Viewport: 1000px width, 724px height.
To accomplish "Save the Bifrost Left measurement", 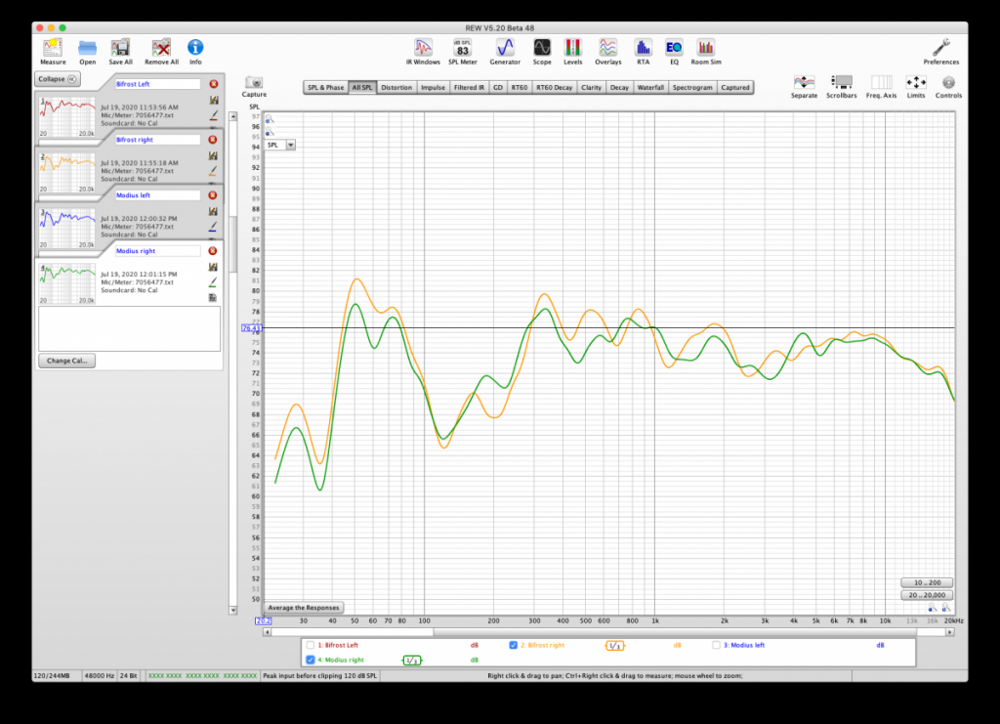I will click(x=213, y=100).
